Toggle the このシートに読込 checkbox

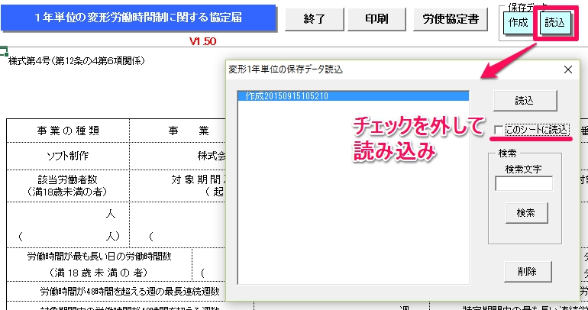tap(499, 130)
